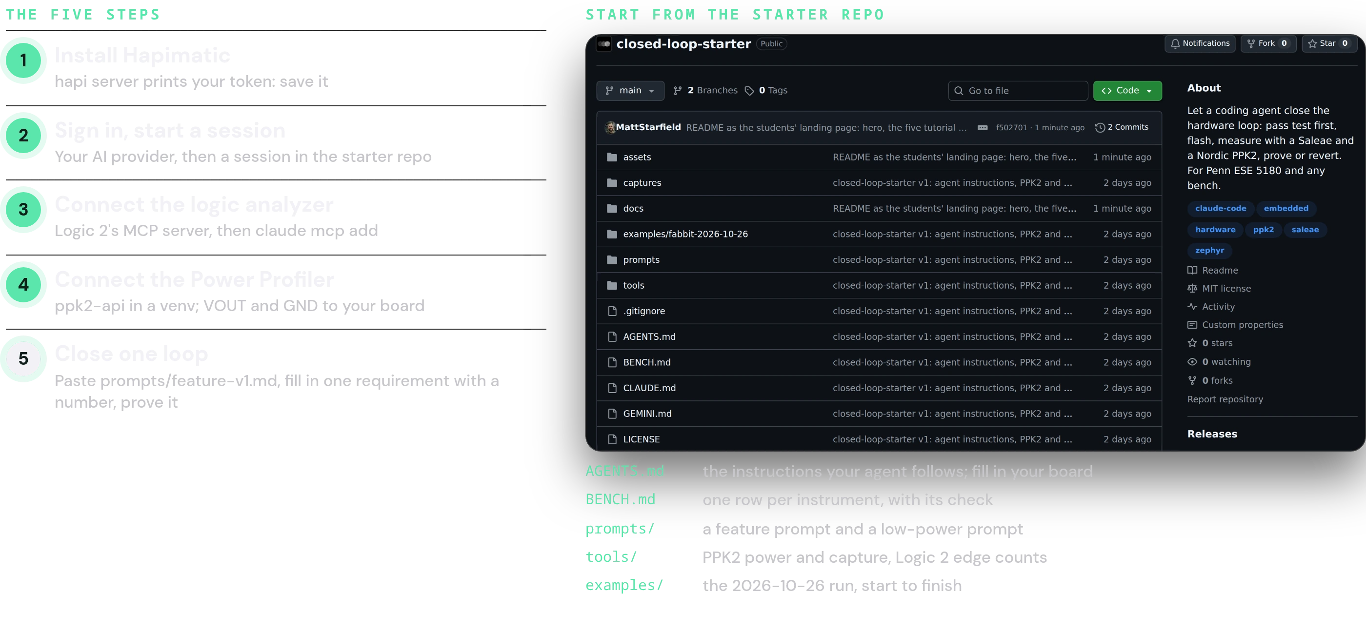The width and height of the screenshot is (1366, 632).
Task: Click the Close one loop step heading
Action: pos(131,354)
